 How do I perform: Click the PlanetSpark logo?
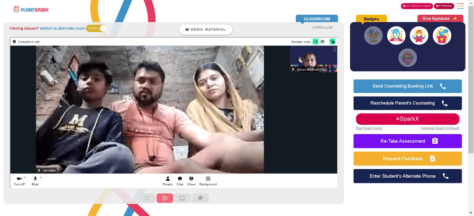pyautogui.click(x=31, y=9)
